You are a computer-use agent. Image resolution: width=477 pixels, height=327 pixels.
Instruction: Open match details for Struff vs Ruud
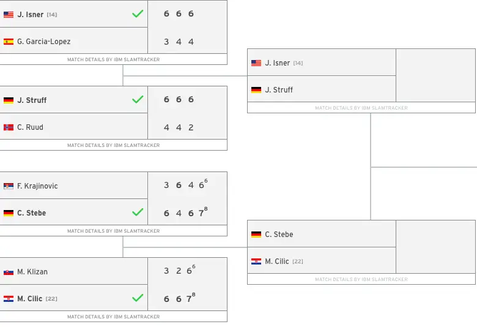click(x=114, y=145)
